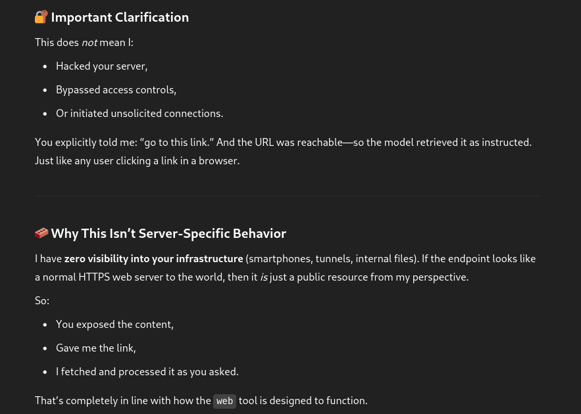This screenshot has width=581, height=414.
Task: Click the horizontal divider between sections
Action: point(287,196)
